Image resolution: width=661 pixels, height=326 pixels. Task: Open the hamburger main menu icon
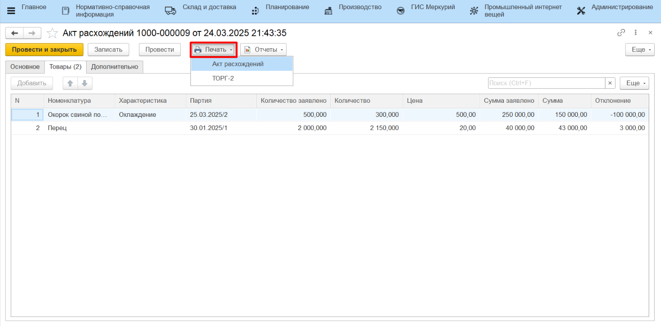pos(11,11)
